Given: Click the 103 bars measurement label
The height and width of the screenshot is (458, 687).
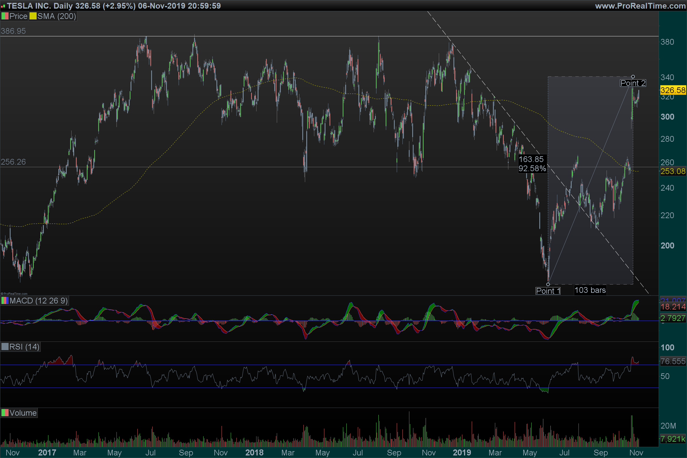Looking at the screenshot, I should (x=590, y=290).
